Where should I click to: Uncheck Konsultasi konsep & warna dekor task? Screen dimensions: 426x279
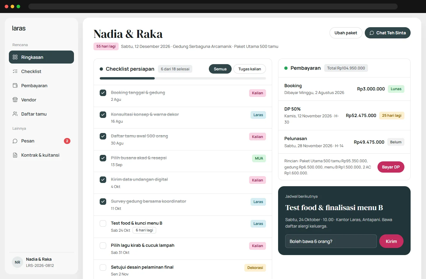click(x=103, y=115)
